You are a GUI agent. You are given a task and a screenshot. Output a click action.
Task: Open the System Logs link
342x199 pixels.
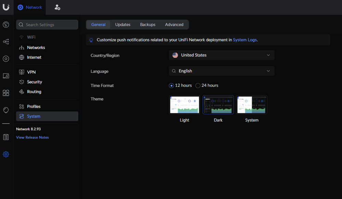[245, 40]
